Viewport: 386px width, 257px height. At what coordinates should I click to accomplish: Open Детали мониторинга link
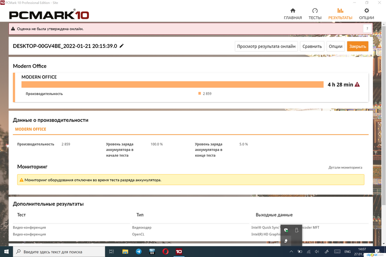345,167
